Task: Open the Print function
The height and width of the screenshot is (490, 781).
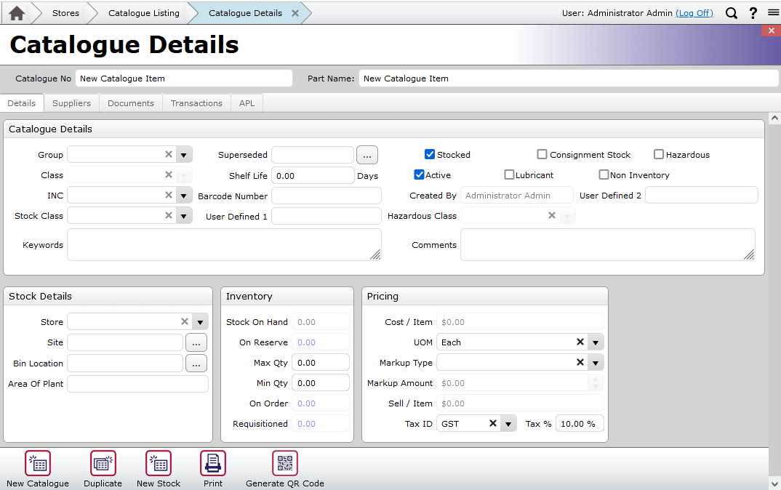Action: (x=212, y=463)
